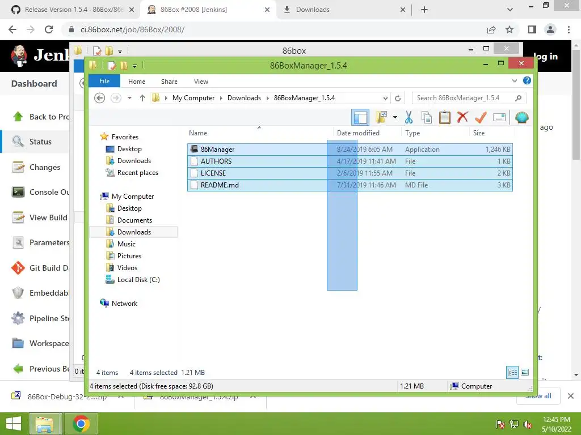Open folder options icon in Explorer toolbar

381,118
